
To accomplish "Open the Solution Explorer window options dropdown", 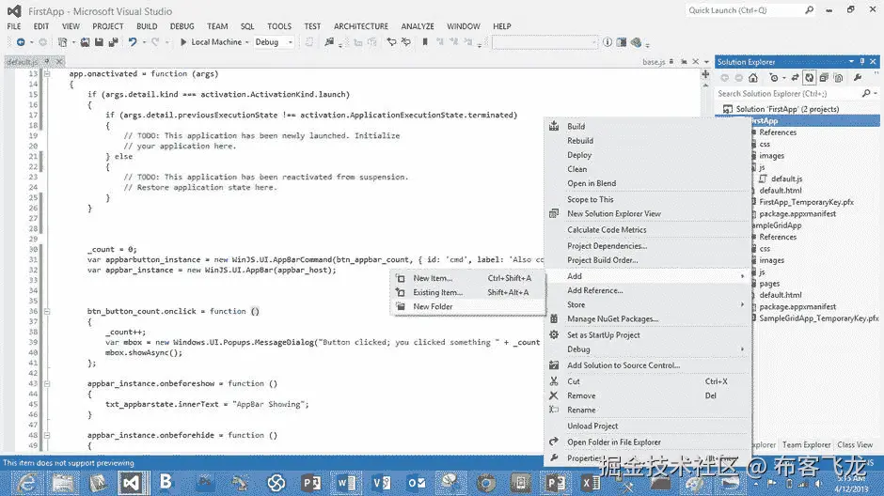I will [x=851, y=61].
